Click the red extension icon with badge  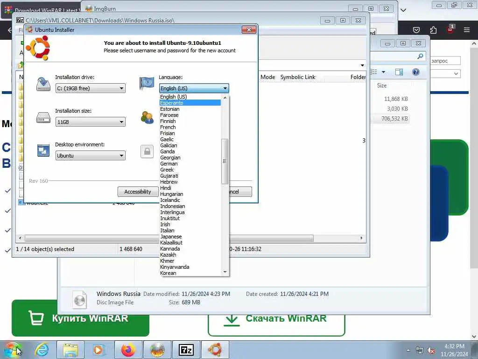coord(450,29)
